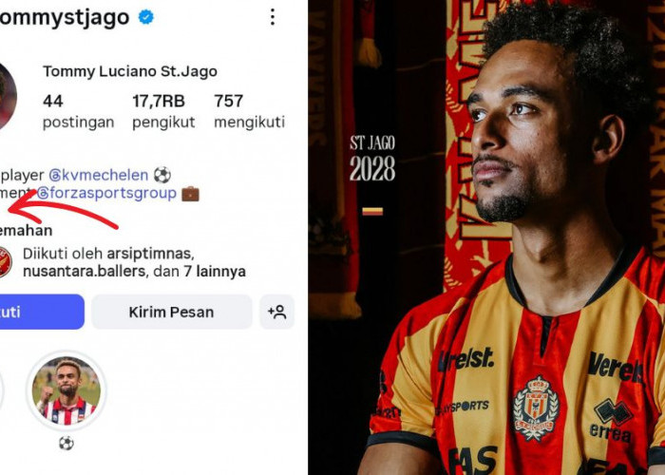Open the three-dot options menu

point(273,17)
